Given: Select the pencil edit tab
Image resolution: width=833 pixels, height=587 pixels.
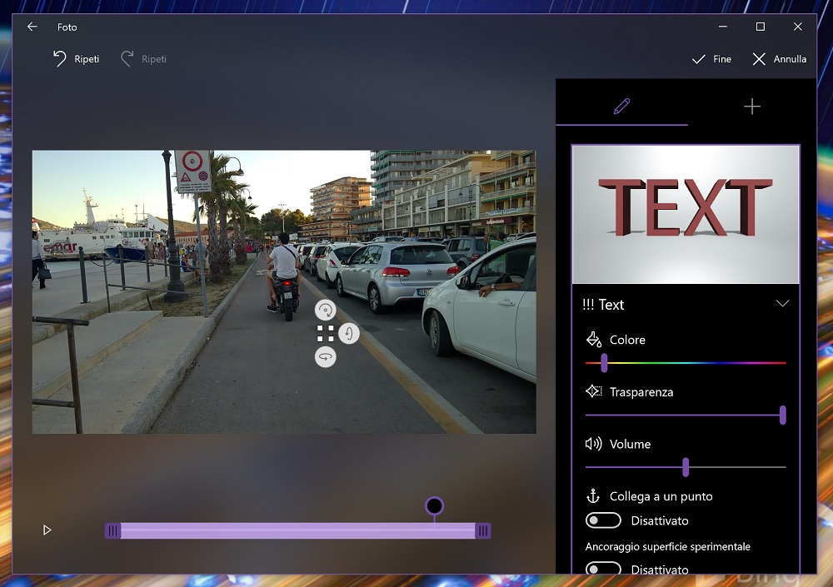Looking at the screenshot, I should click(621, 107).
